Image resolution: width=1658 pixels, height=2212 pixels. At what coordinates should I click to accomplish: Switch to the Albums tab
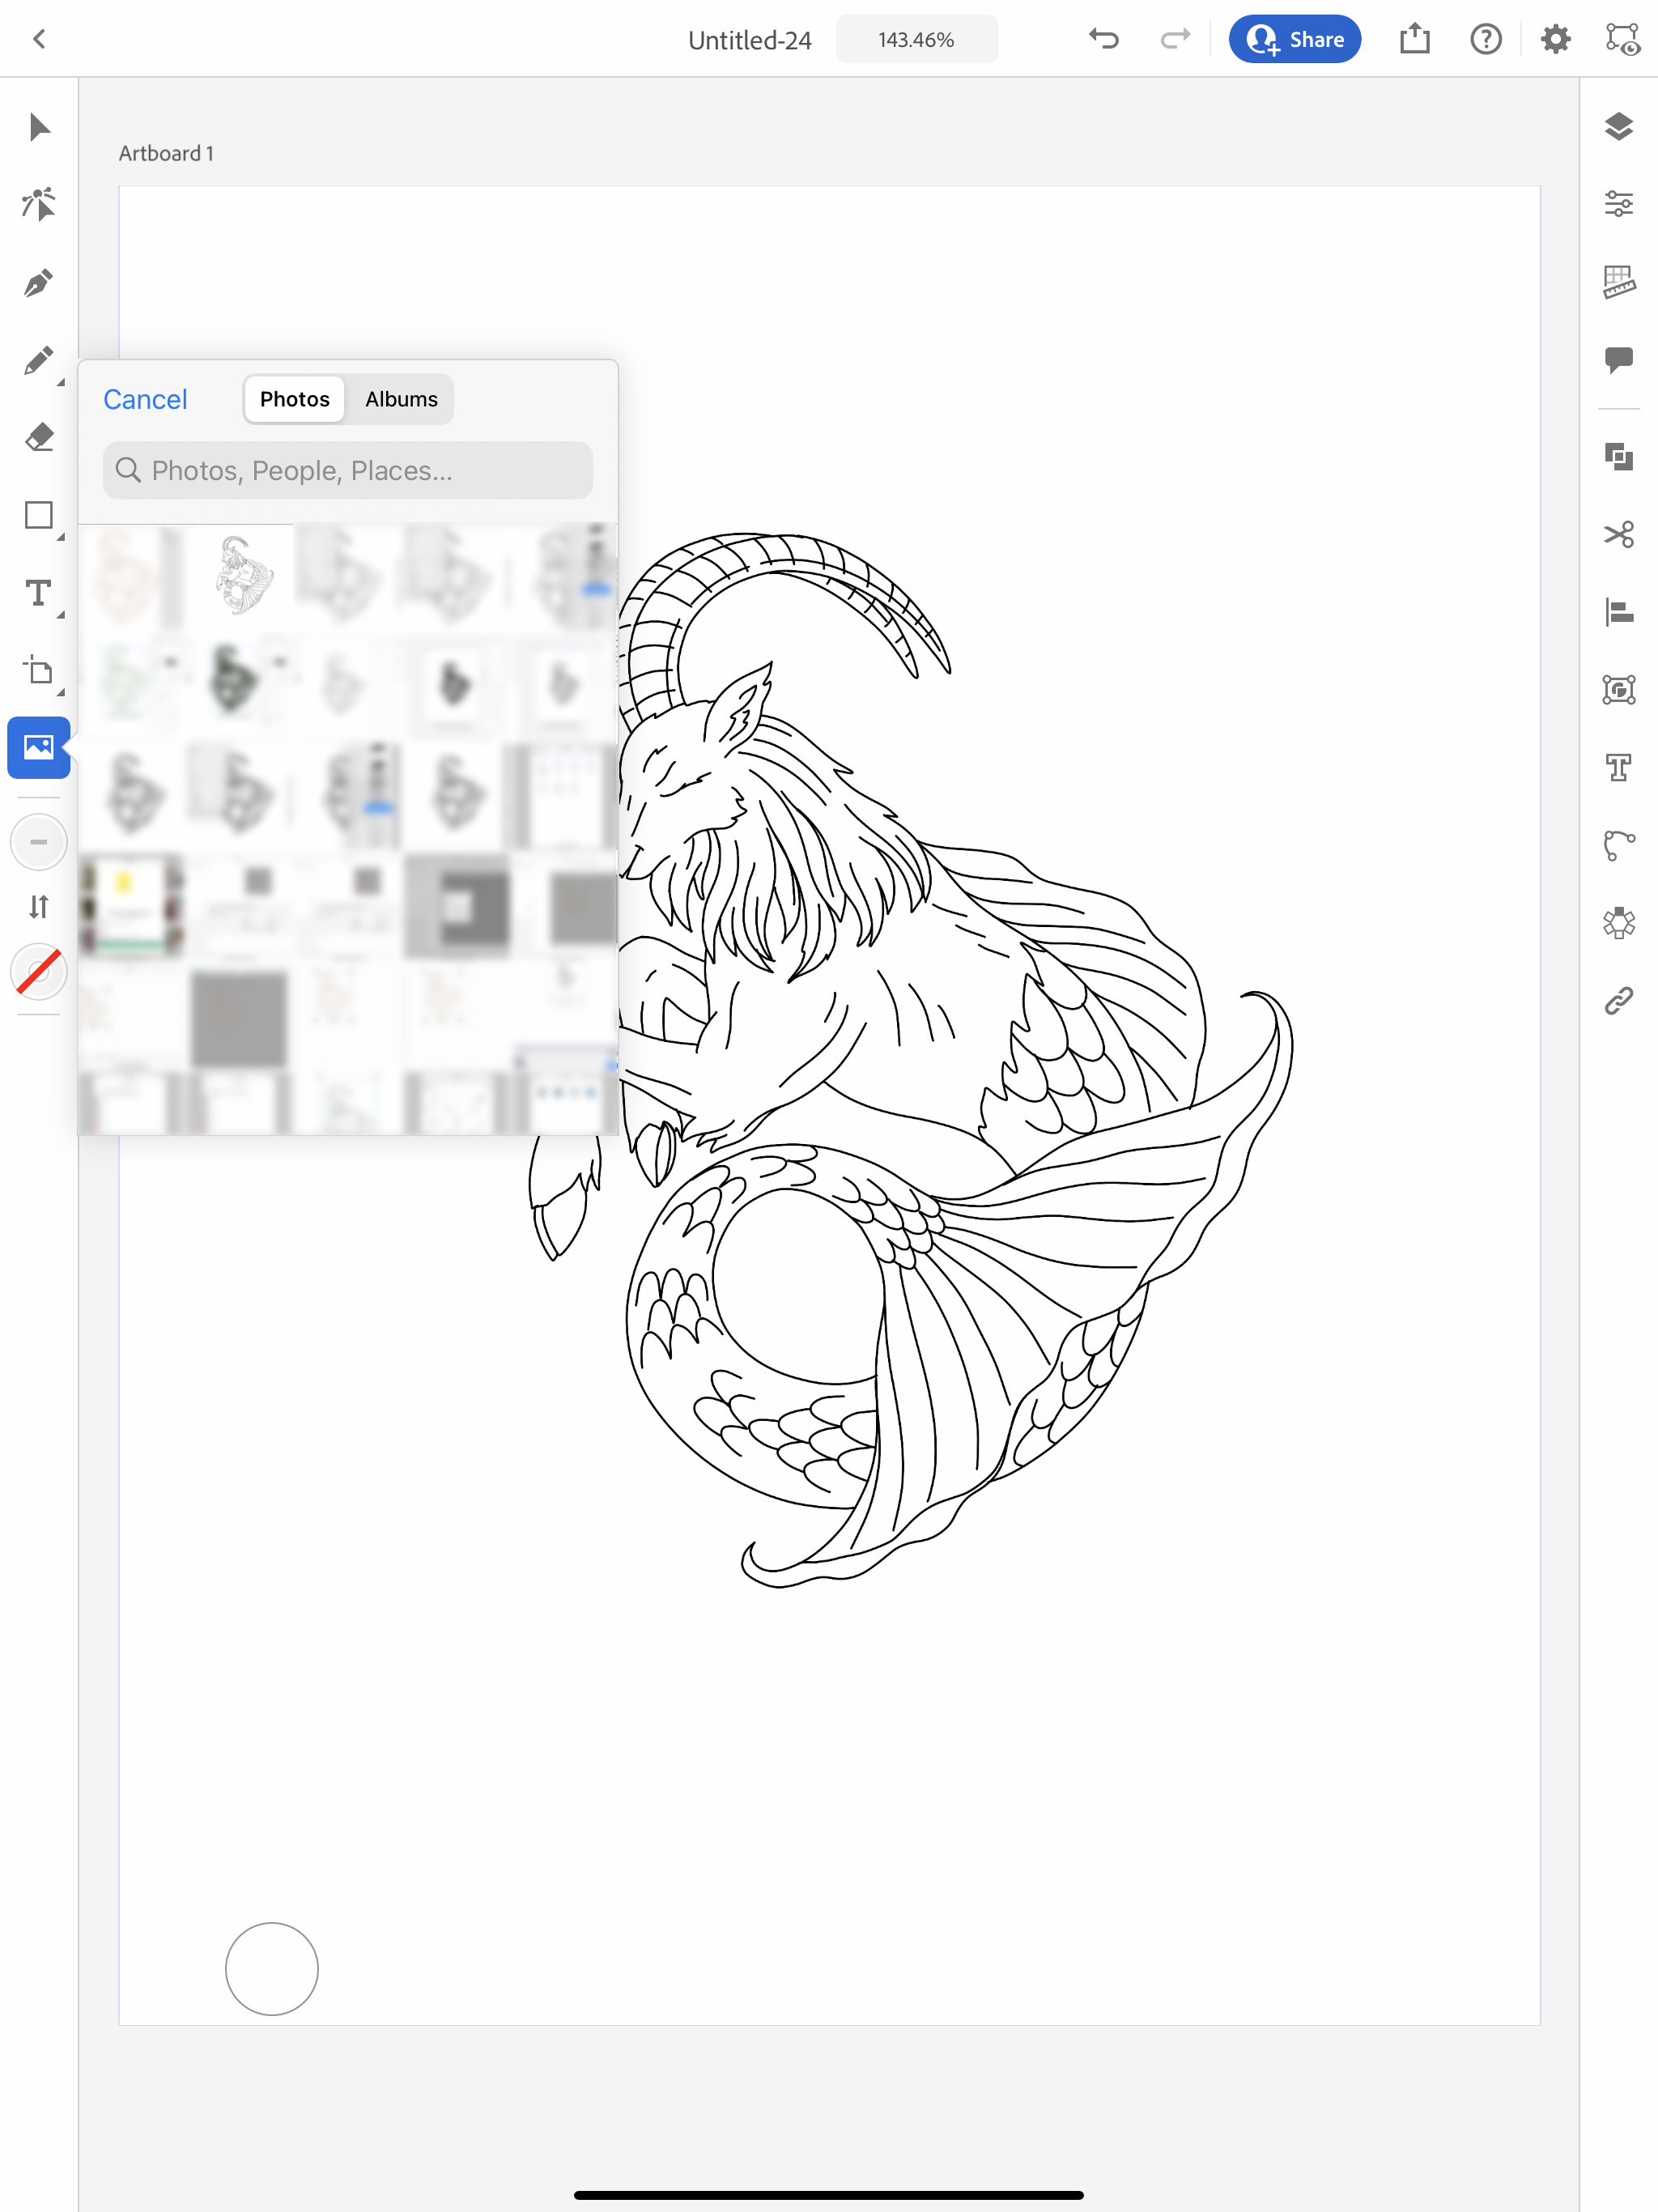click(x=401, y=399)
